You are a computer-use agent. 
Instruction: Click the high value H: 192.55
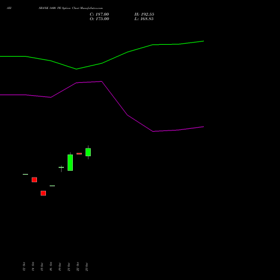[144, 15]
